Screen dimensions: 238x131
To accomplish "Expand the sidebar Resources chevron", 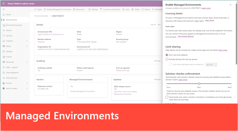I will pyautogui.click(x=27, y=62).
